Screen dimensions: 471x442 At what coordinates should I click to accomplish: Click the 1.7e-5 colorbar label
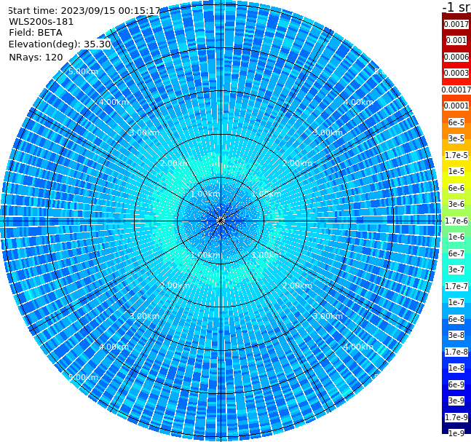(x=456, y=155)
